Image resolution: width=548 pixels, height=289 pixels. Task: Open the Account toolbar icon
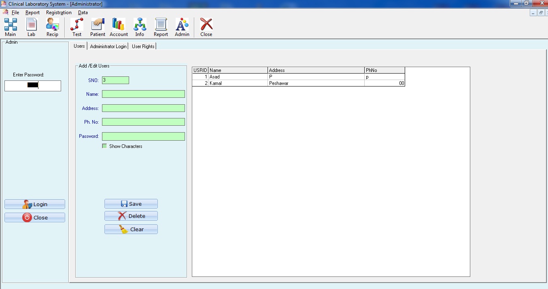[119, 27]
